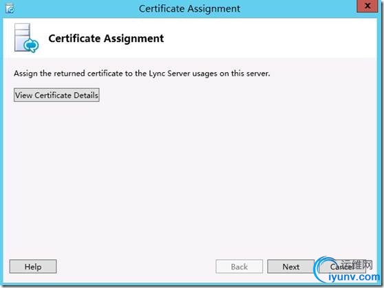This screenshot has width=384, height=288.
Task: Click the 'Assign the returned certificate' description
Action: tap(142, 74)
